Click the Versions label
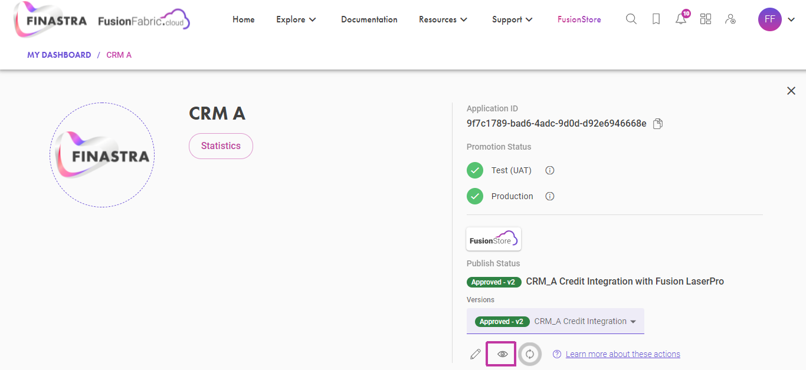This screenshot has width=806, height=370. 481,300
